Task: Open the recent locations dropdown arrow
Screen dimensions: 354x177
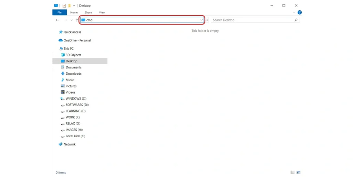Action: pos(71,20)
